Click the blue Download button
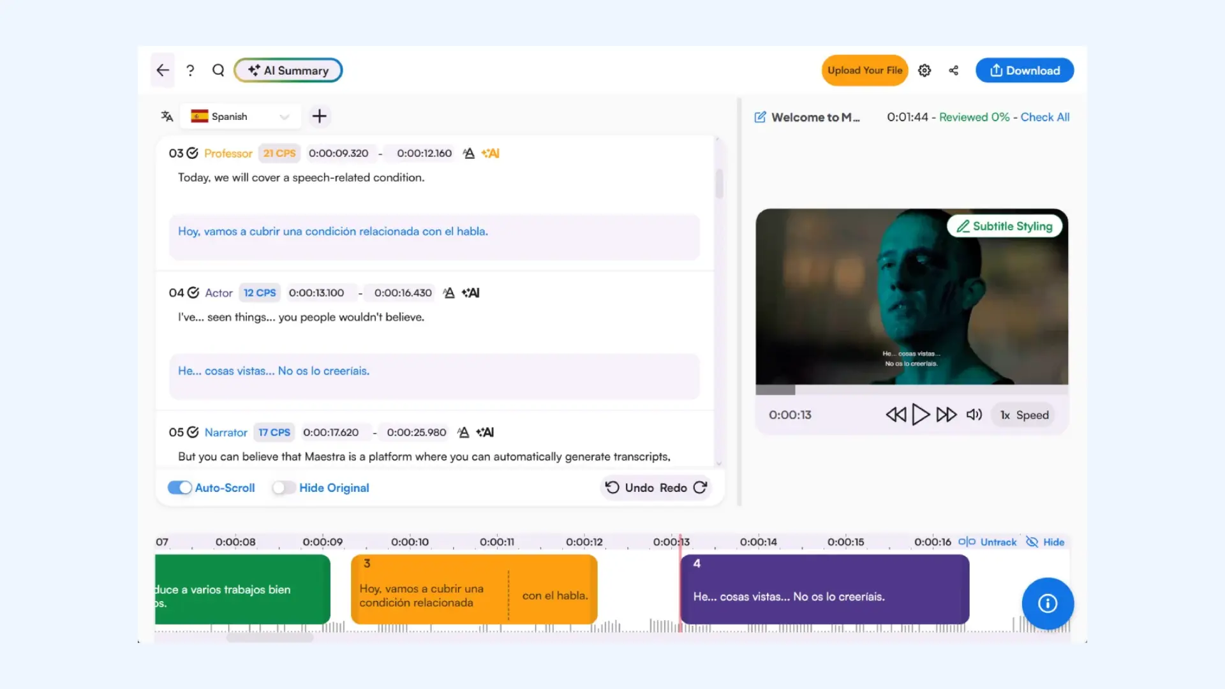1225x689 pixels. 1025,70
